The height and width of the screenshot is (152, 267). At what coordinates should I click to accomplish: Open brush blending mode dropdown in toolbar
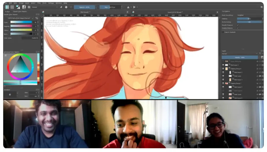point(45,7)
